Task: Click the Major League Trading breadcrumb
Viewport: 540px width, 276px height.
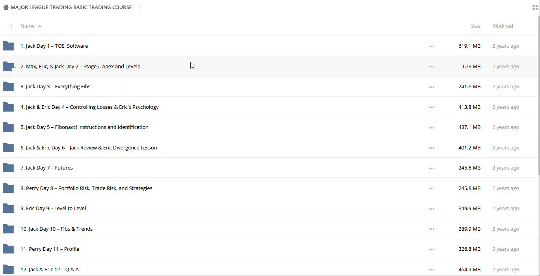Action: (71, 7)
